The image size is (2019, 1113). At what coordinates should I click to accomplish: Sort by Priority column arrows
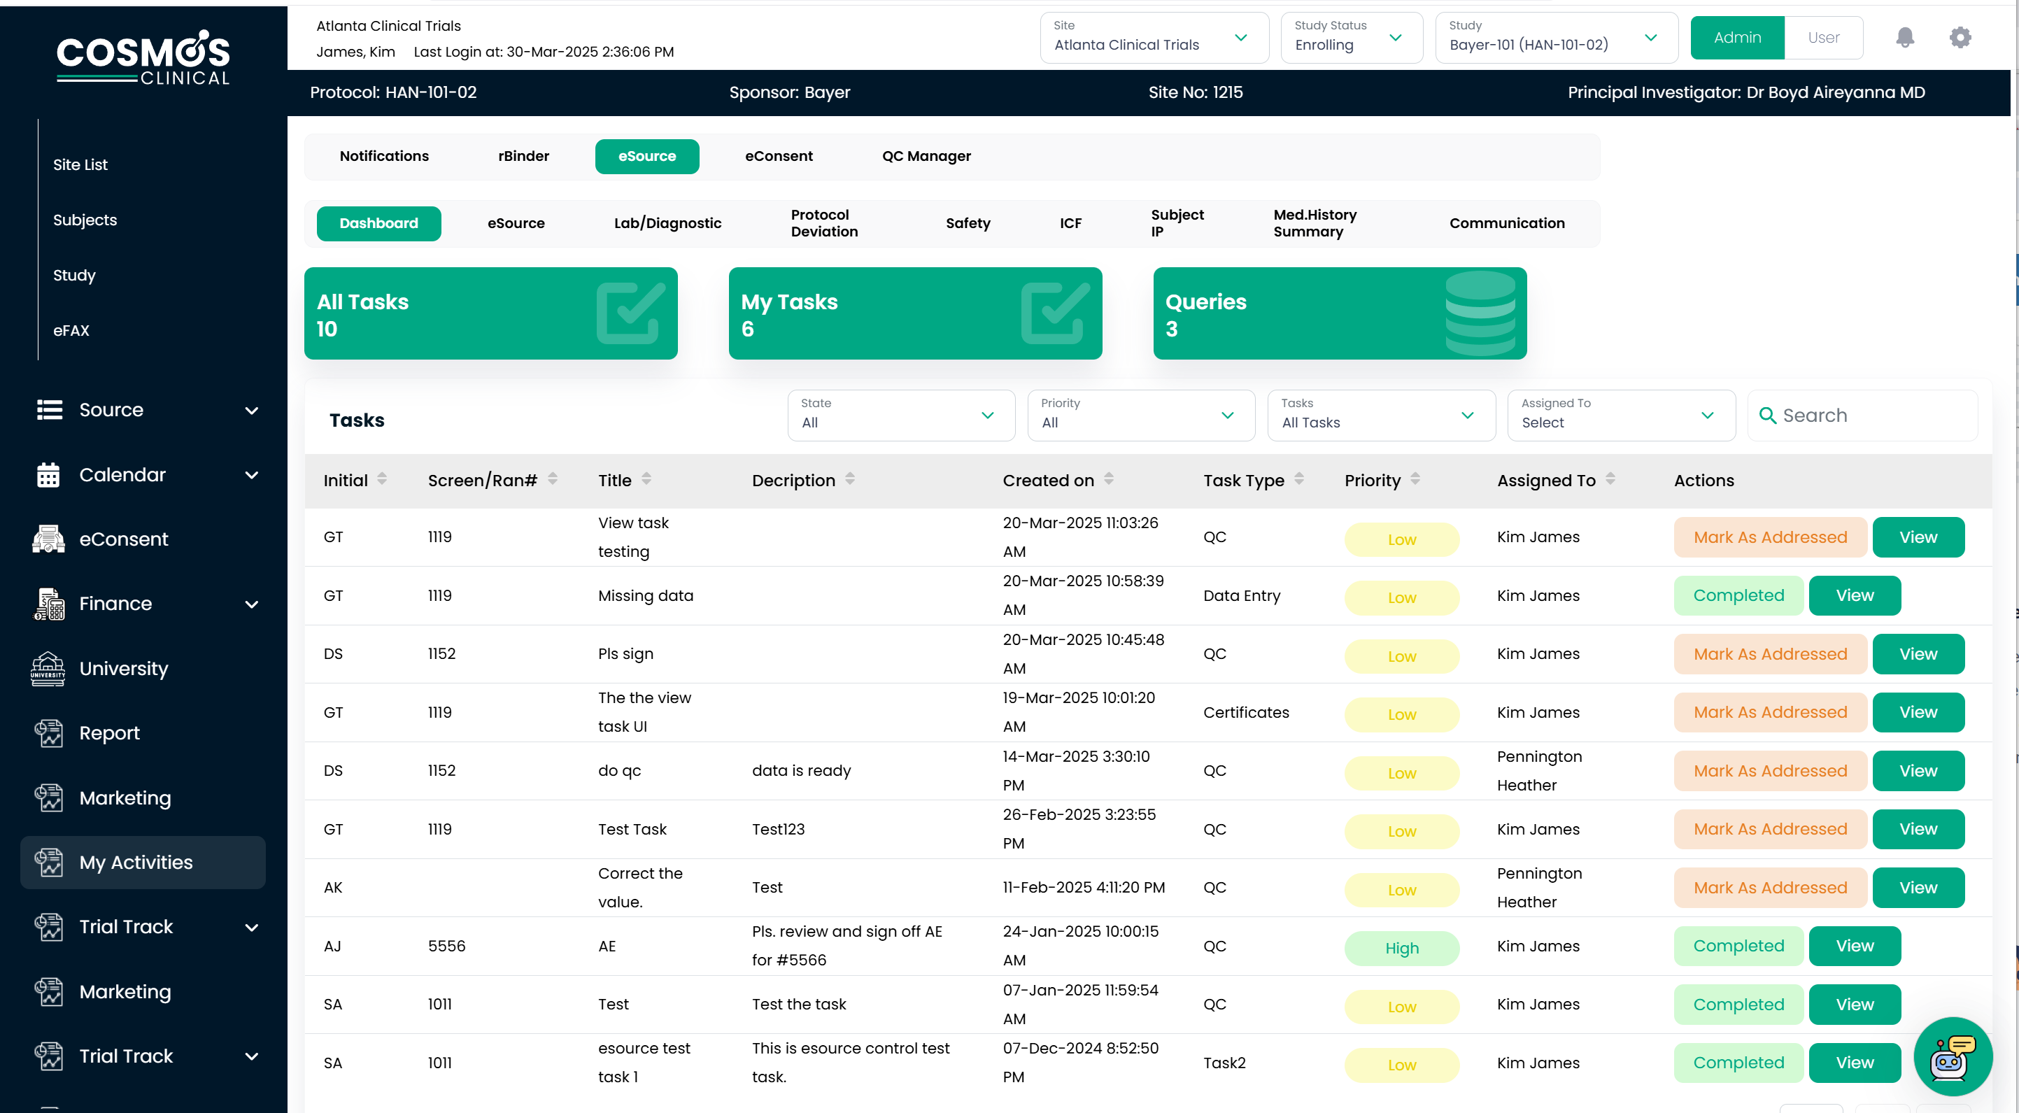pos(1415,479)
